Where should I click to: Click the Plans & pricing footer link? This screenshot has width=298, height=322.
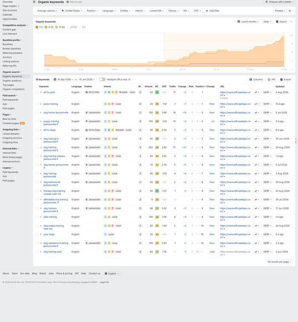point(64,274)
